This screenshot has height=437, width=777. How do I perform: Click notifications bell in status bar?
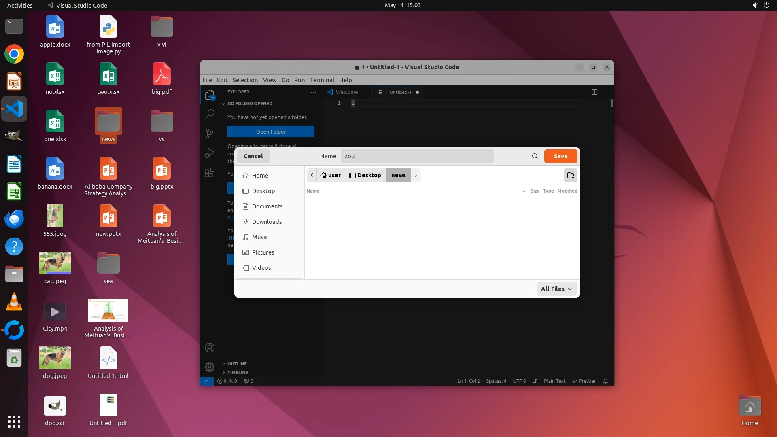coord(605,381)
